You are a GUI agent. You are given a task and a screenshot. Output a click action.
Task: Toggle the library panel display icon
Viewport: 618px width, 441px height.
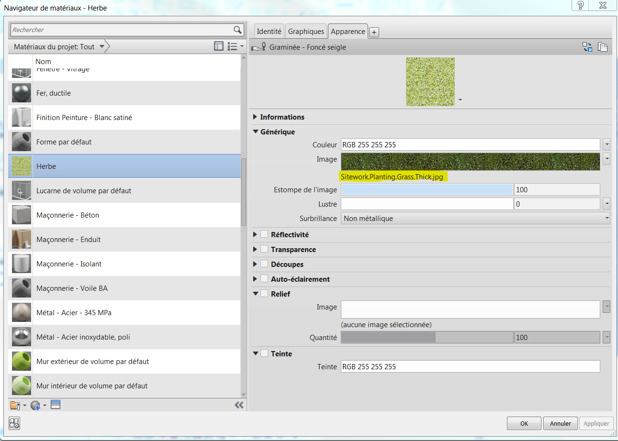tap(219, 46)
